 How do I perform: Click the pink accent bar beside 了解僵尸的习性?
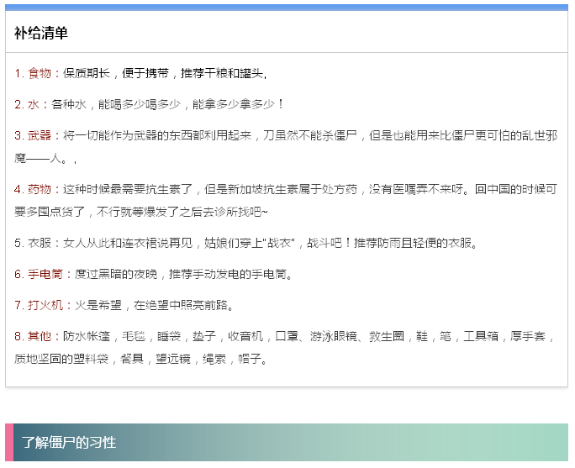point(9,443)
